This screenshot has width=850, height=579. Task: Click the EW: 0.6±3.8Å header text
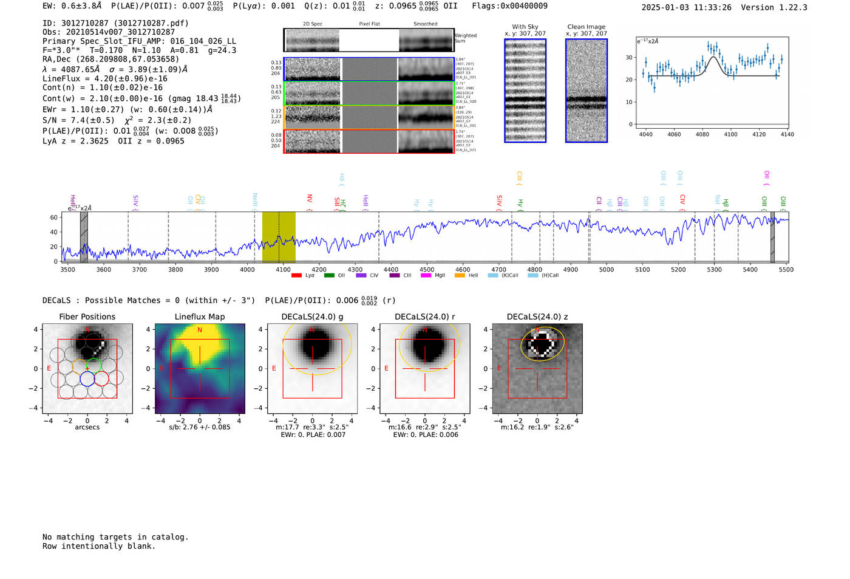[x=72, y=6]
